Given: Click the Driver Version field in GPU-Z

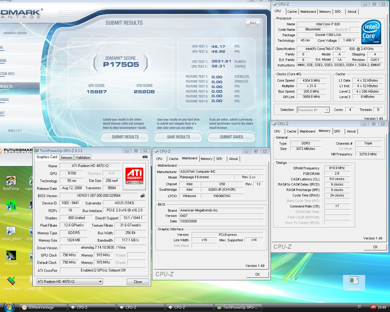Looking at the screenshot, I should (103, 248).
